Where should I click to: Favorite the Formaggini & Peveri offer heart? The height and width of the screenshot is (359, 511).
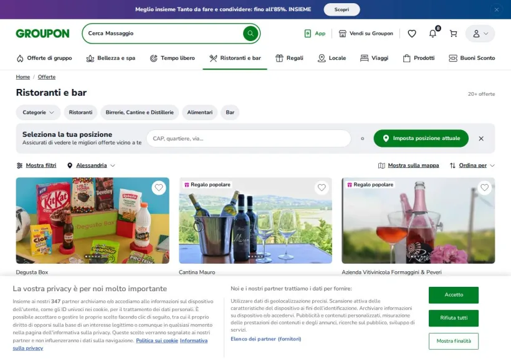pyautogui.click(x=485, y=187)
